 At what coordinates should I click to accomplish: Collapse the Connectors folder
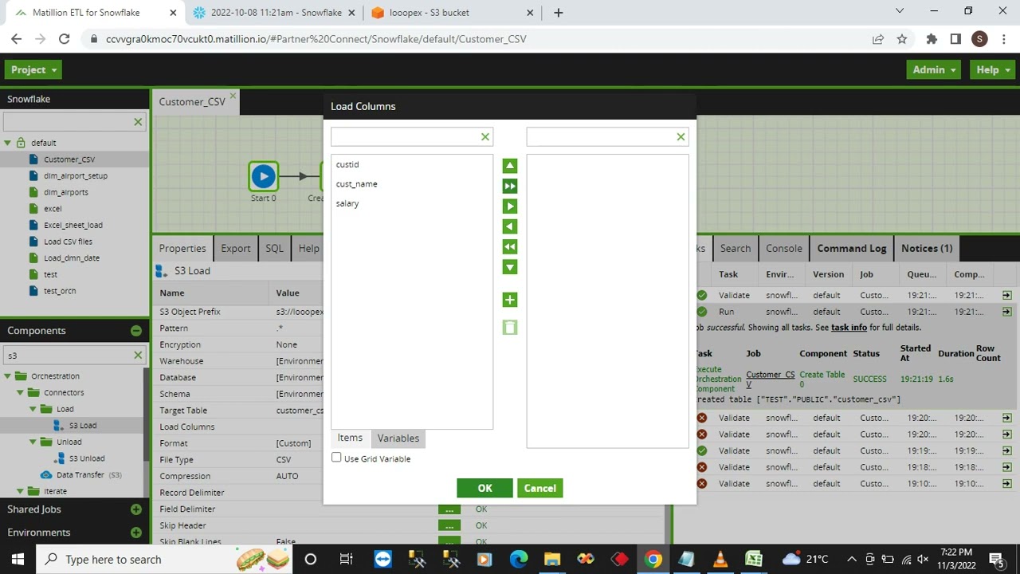point(21,393)
